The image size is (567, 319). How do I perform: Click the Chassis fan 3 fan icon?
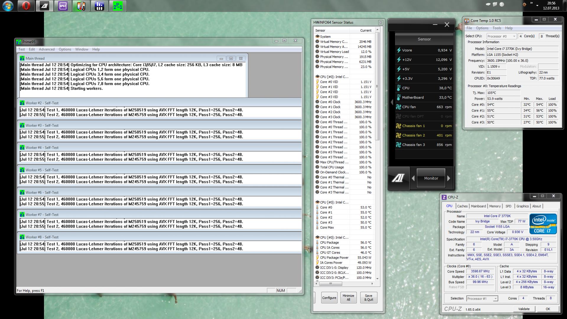coord(399,145)
